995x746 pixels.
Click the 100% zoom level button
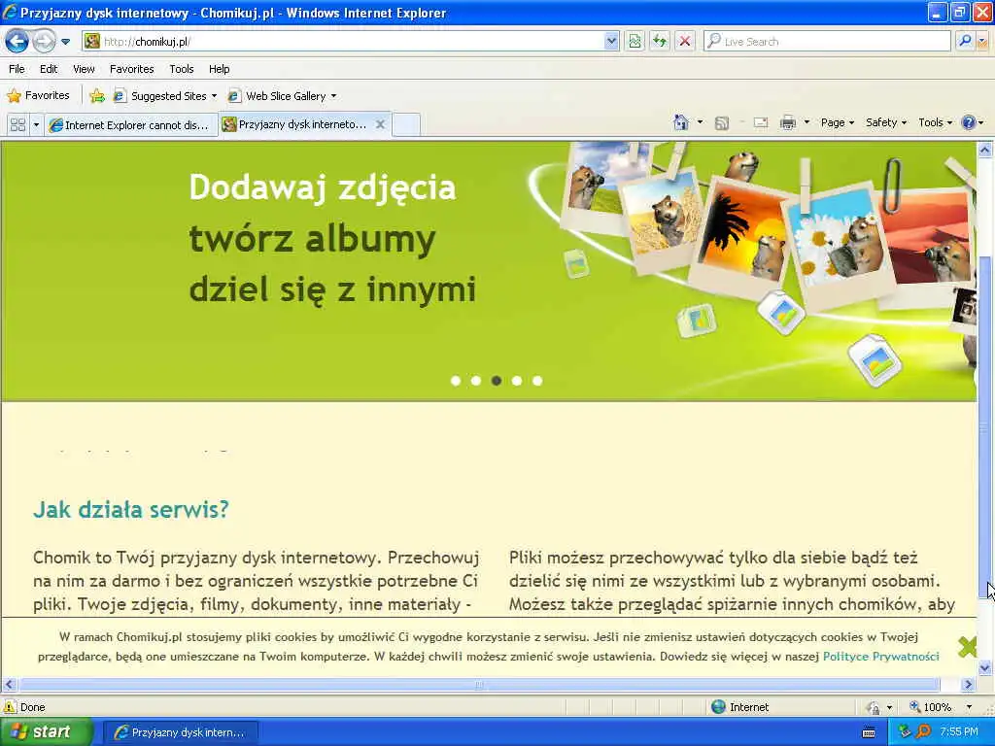coord(930,707)
